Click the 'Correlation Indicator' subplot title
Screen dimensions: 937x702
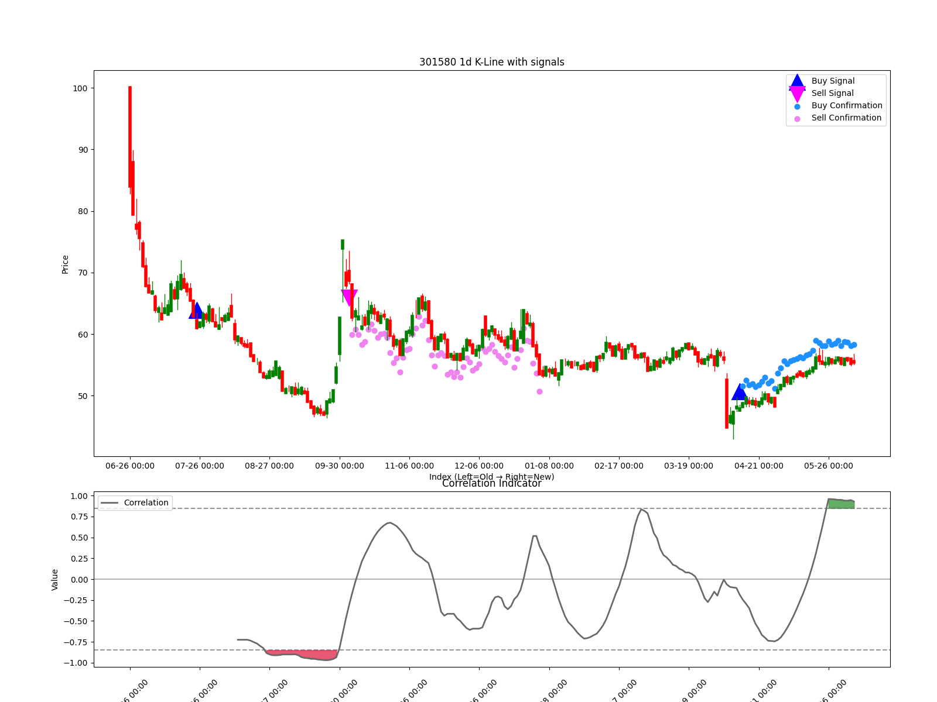492,484
